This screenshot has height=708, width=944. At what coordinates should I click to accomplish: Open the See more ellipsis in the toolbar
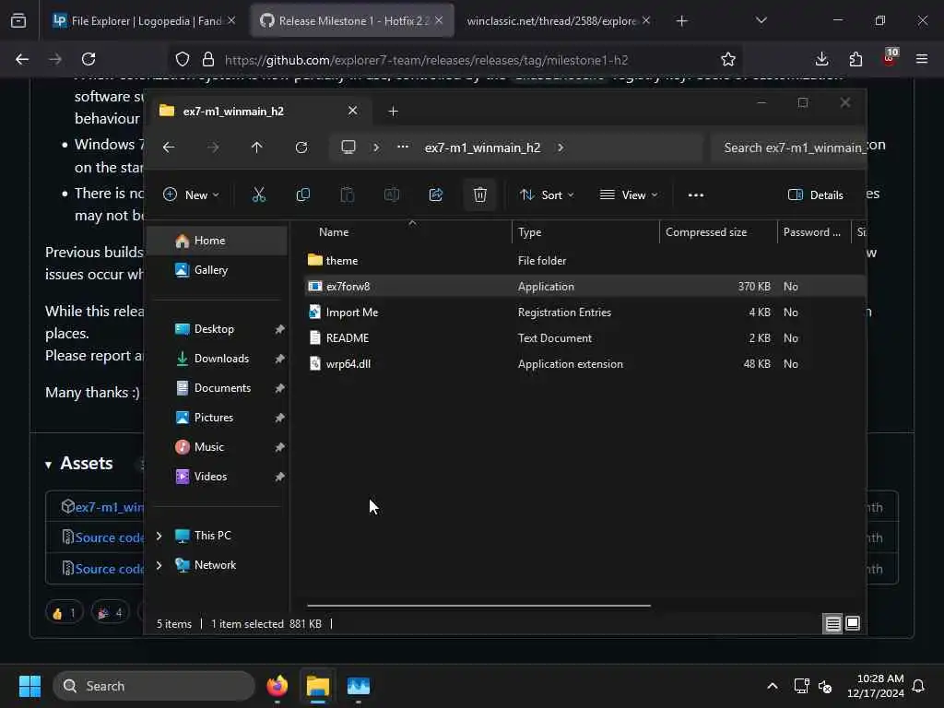pos(696,195)
